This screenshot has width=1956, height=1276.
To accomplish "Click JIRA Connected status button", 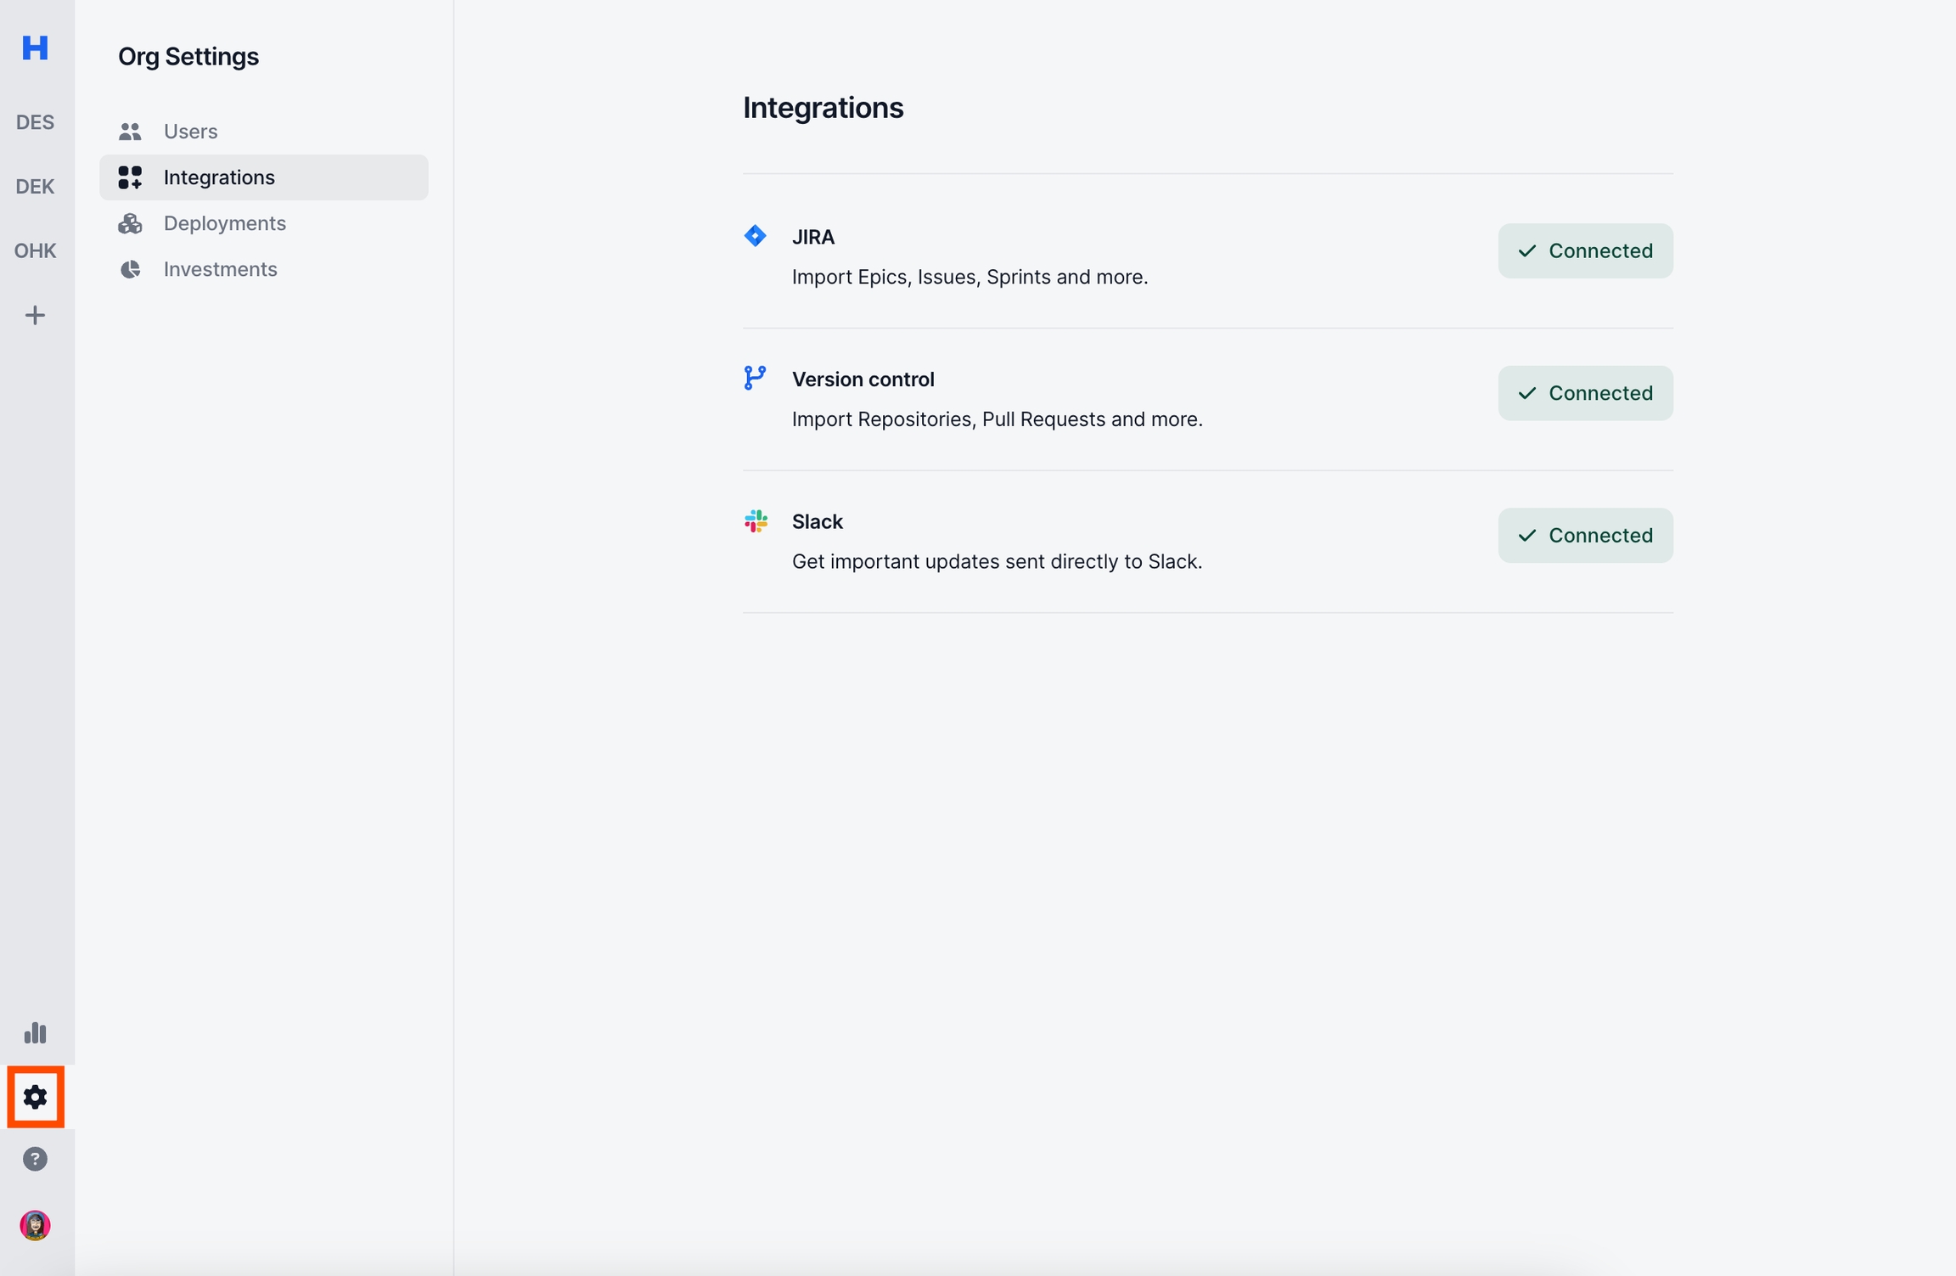I will click(x=1584, y=250).
